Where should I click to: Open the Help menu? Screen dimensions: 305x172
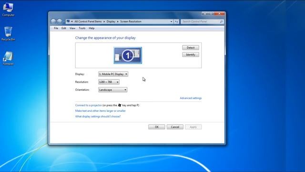pos(91,28)
